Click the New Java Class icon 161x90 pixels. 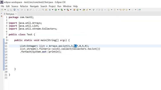[x=77, y=10]
